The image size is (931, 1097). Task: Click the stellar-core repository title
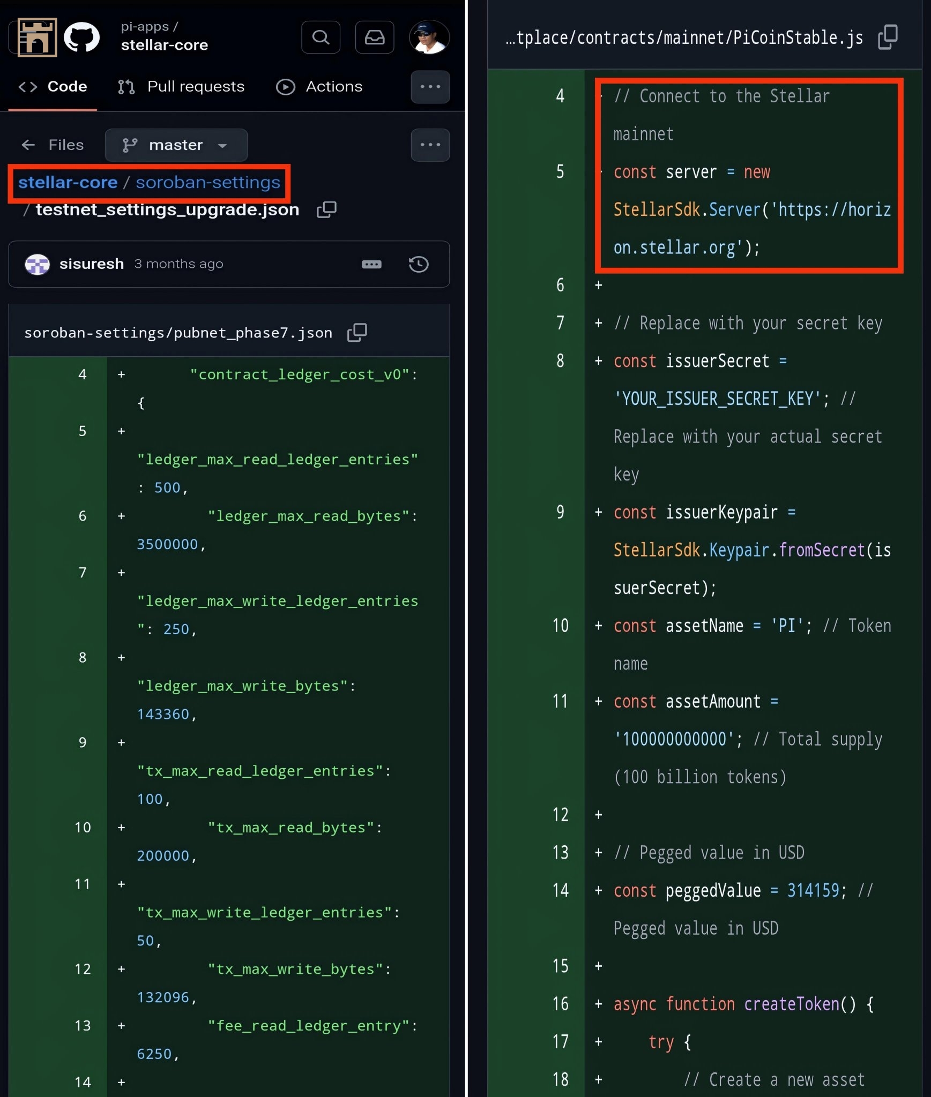[x=164, y=45]
